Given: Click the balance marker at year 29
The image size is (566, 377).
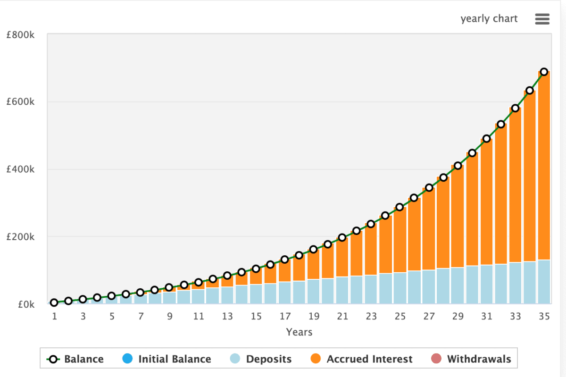Looking at the screenshot, I should click(x=458, y=166).
